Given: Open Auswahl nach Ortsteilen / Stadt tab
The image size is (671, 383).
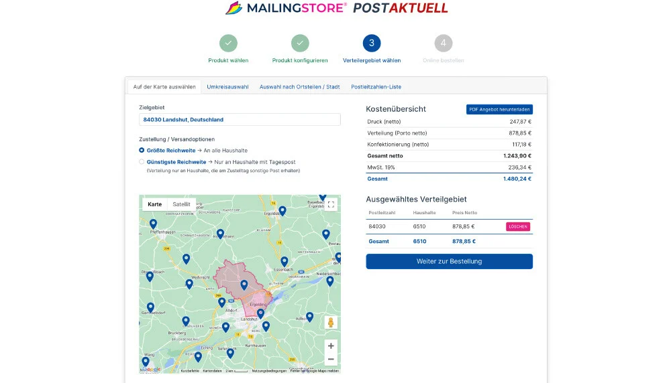Looking at the screenshot, I should click(x=299, y=86).
